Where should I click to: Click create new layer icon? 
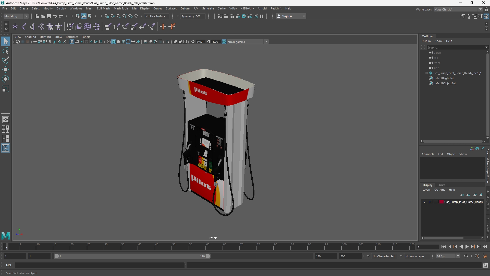[475, 195]
